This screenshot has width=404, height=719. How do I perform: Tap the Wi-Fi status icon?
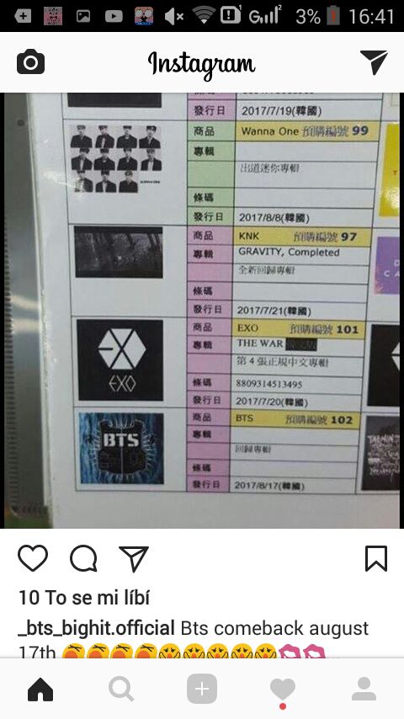tap(204, 14)
